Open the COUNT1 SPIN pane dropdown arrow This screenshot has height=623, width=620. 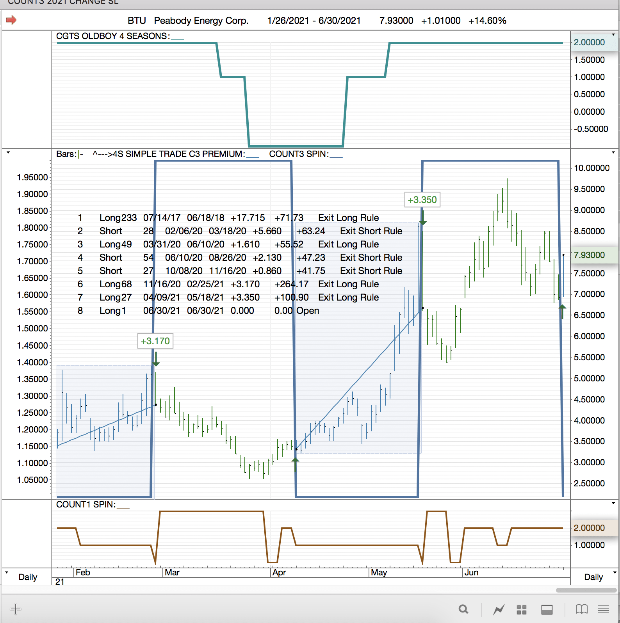613,503
